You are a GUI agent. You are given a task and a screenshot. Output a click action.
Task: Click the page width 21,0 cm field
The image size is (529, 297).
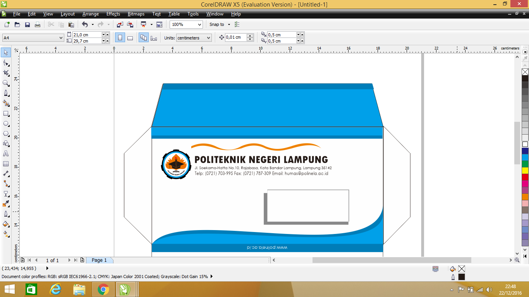[87, 35]
